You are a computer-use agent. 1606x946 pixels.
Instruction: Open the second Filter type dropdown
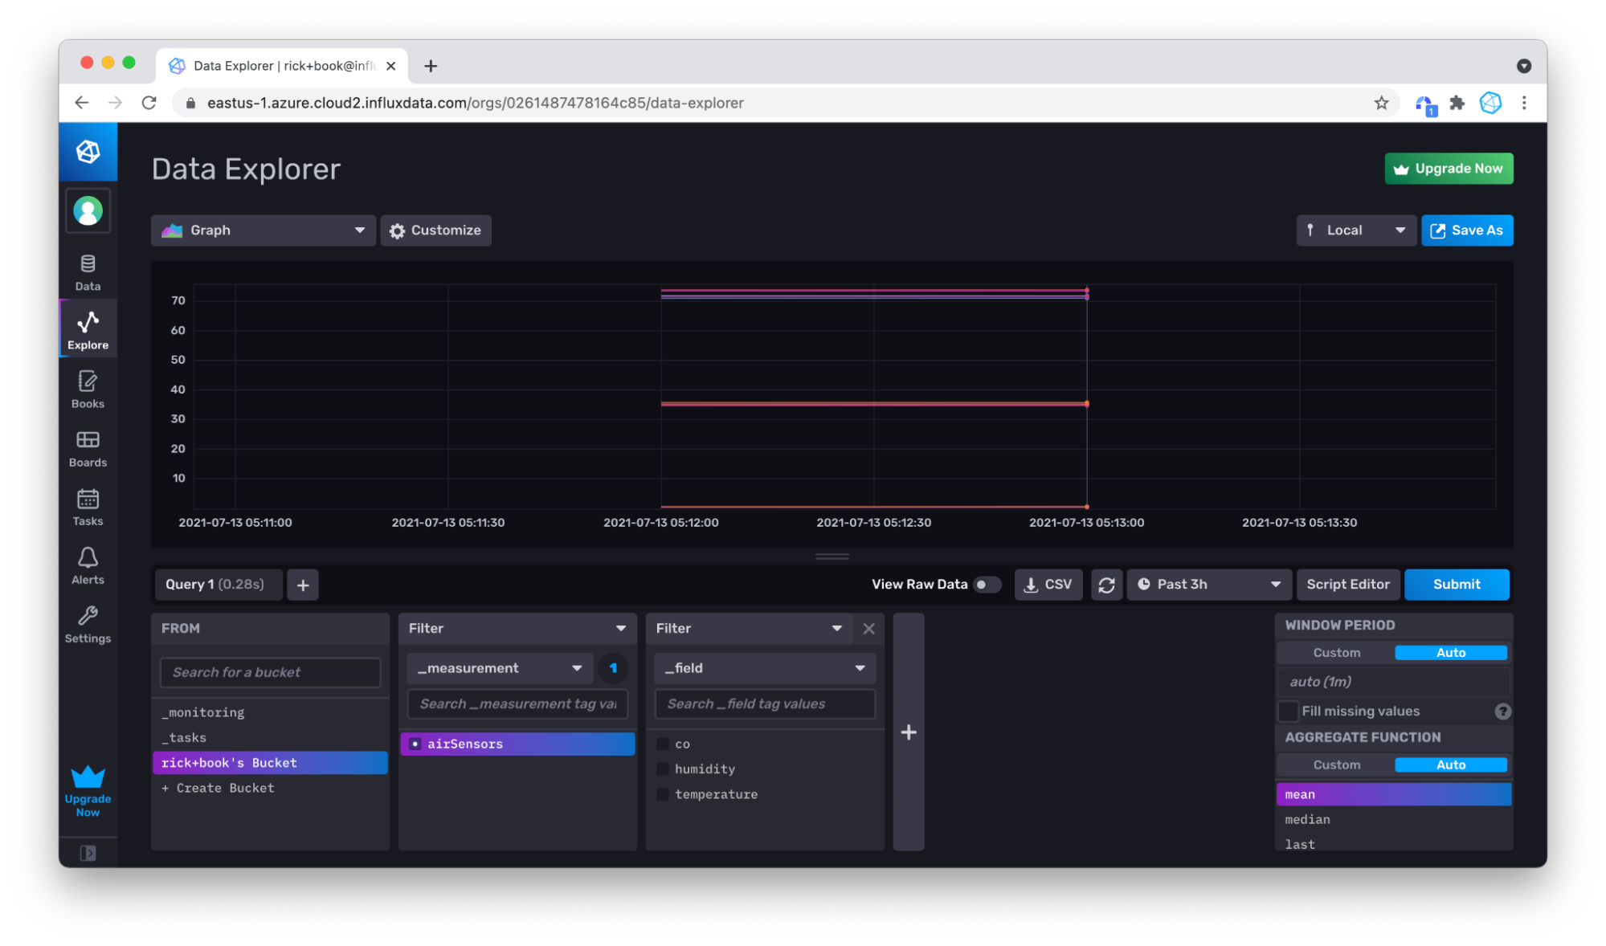coord(750,629)
